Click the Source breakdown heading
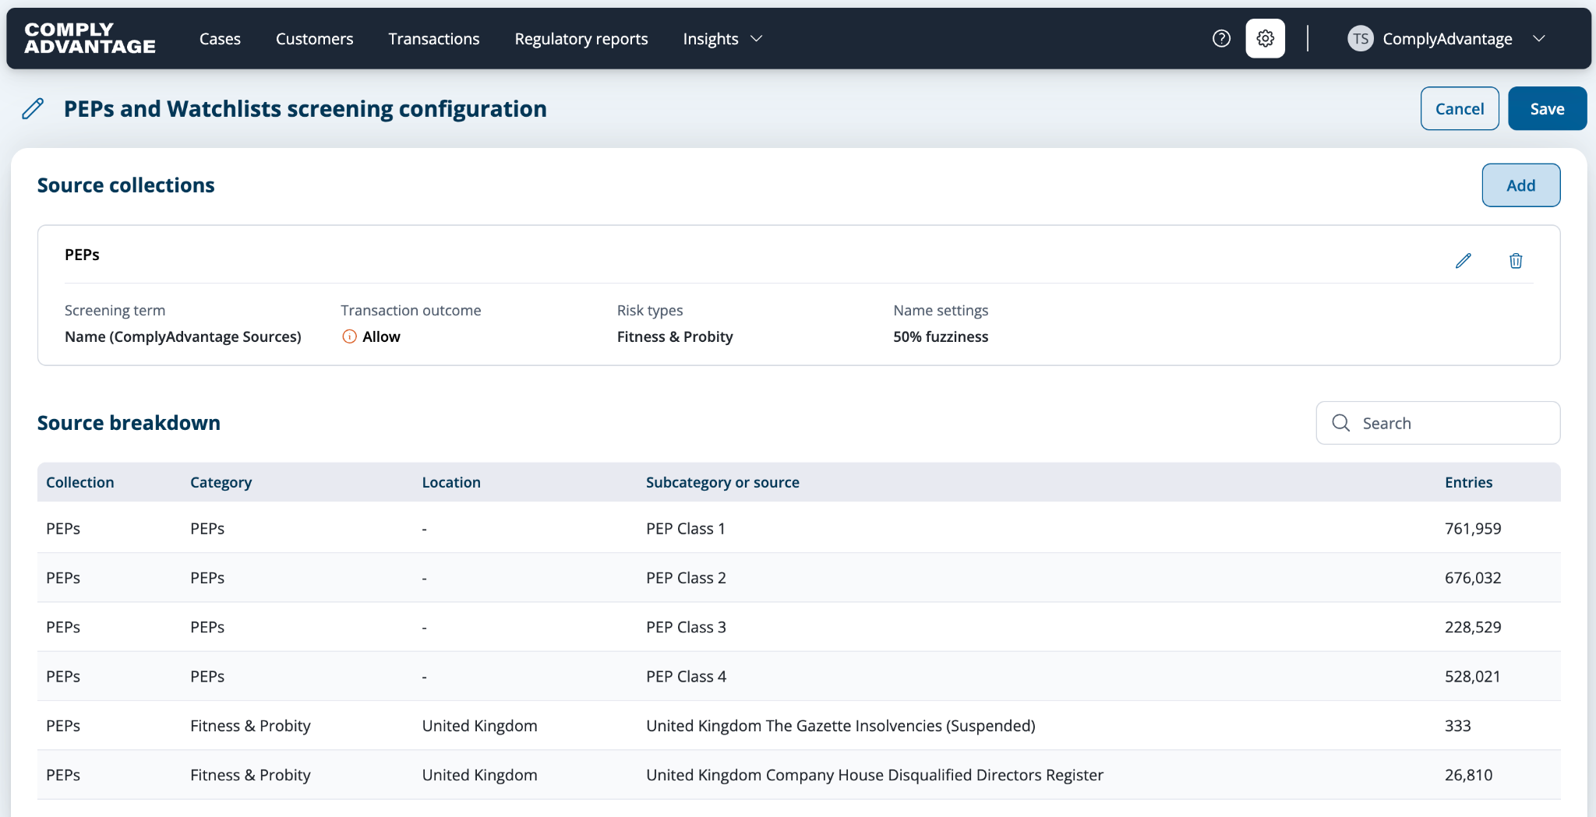This screenshot has height=817, width=1596. click(x=129, y=423)
